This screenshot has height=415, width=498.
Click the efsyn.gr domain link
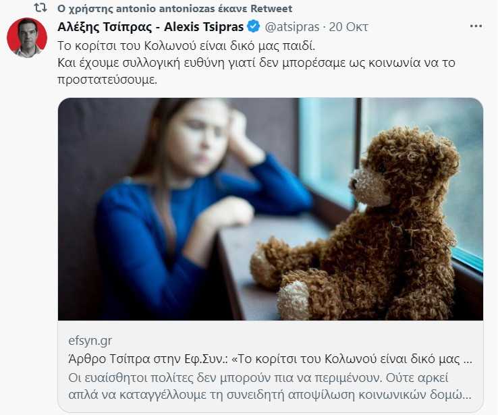[x=90, y=341]
